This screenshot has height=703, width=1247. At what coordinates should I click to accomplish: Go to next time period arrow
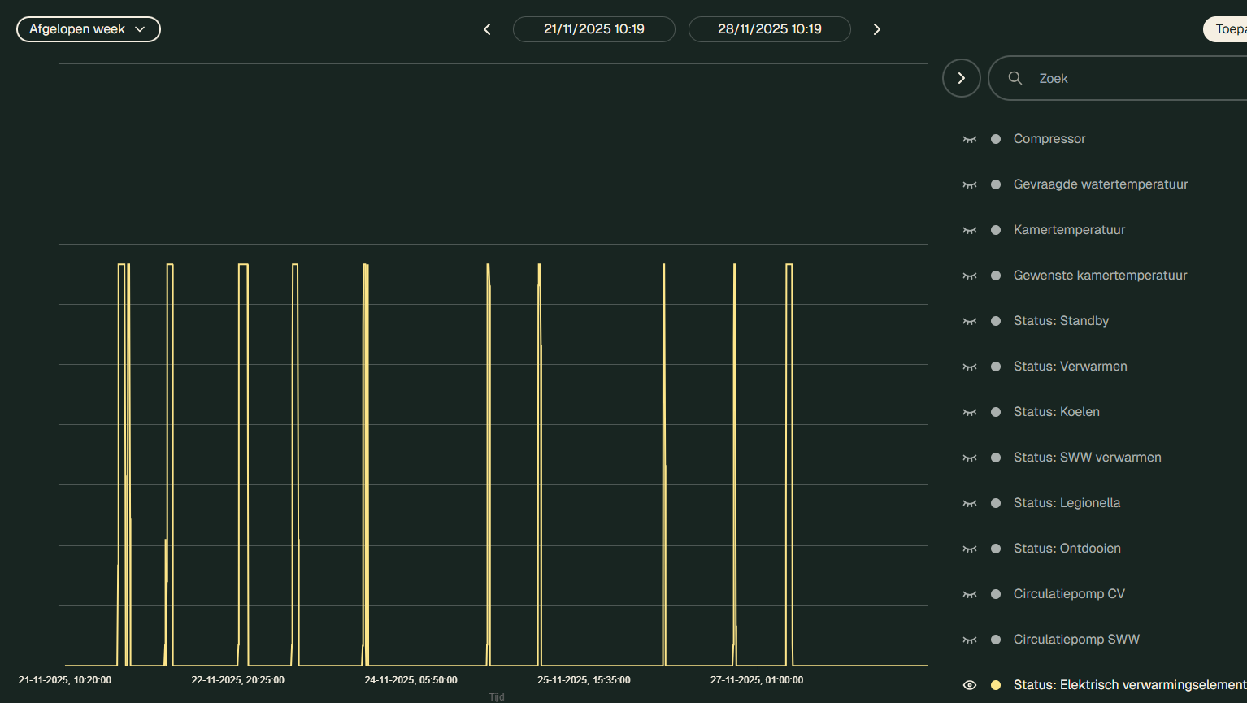click(x=876, y=29)
